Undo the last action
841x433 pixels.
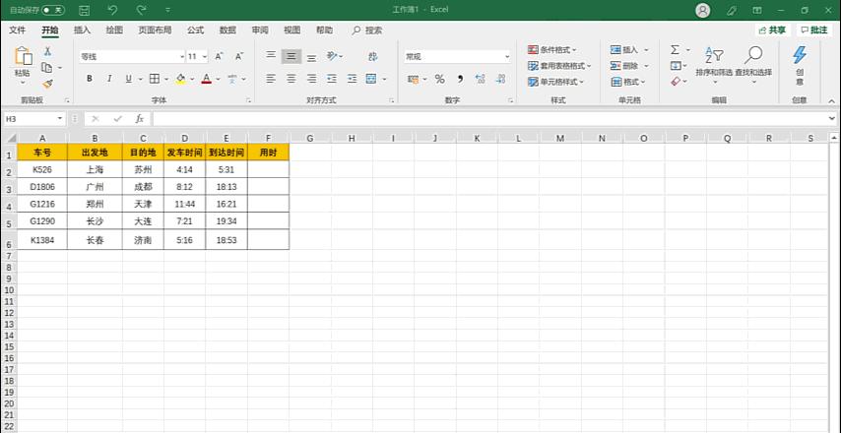(x=112, y=10)
